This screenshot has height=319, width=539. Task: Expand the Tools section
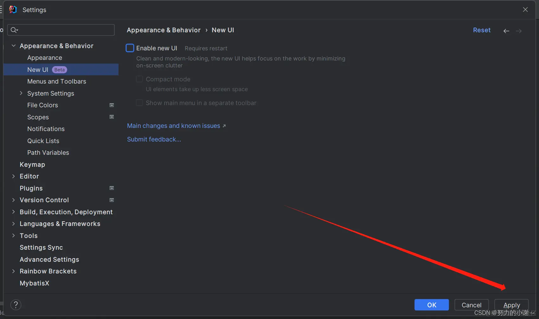tap(14, 235)
